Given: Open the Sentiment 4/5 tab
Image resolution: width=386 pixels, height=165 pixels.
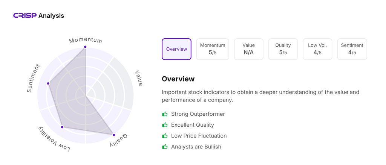Looking at the screenshot, I should 352,49.
